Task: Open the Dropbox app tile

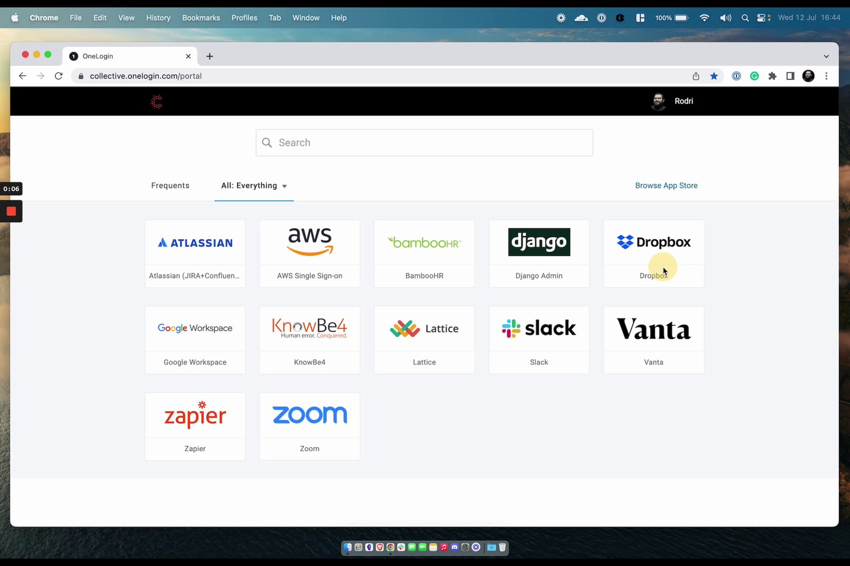Action: coord(654,254)
